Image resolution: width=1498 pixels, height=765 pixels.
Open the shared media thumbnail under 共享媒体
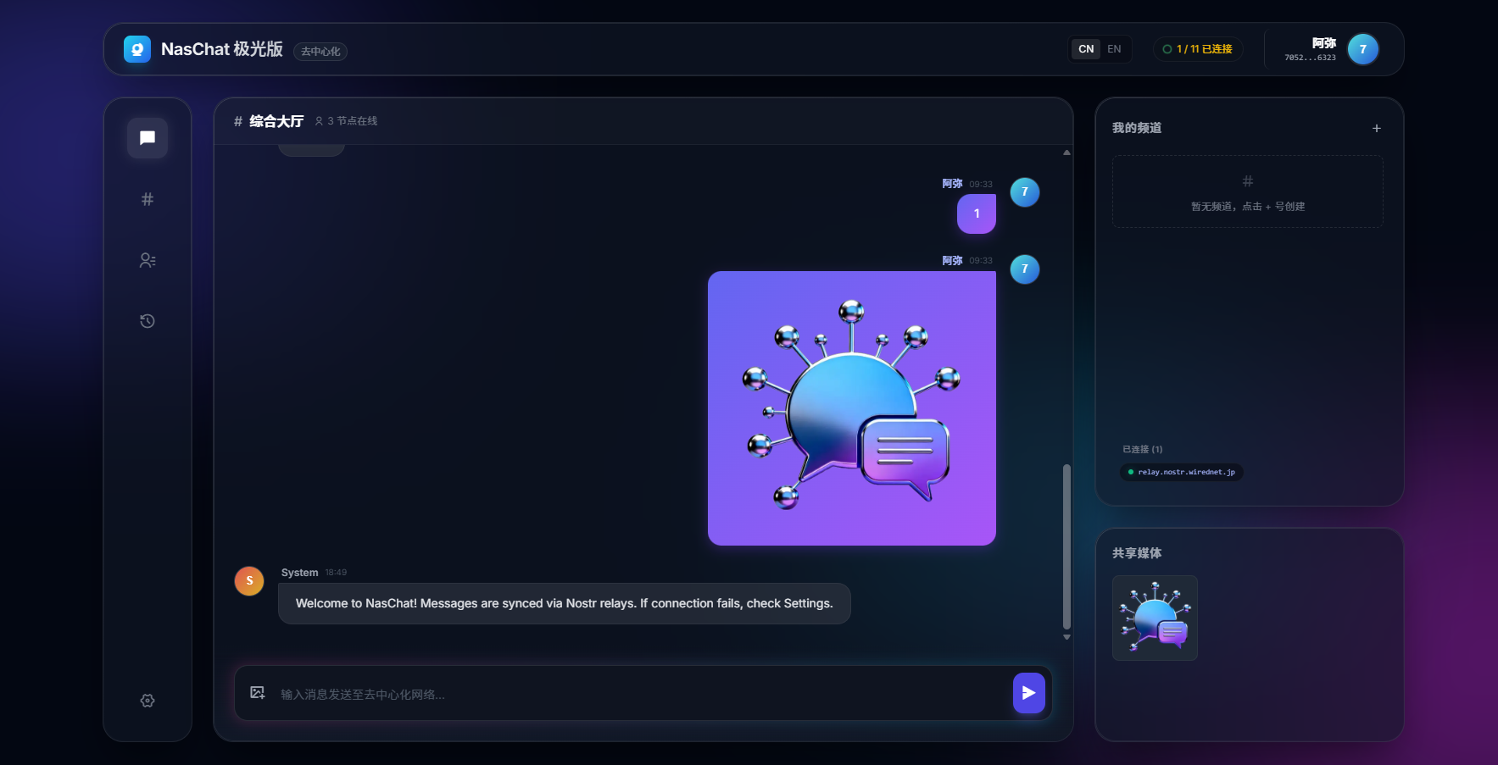[1155, 618]
